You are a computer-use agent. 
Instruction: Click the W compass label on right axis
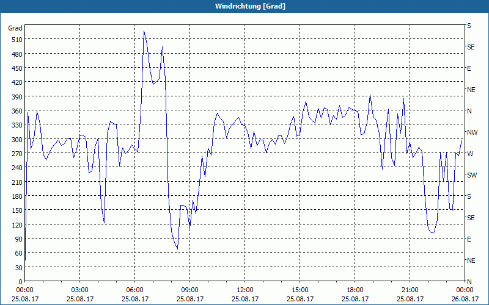point(470,154)
